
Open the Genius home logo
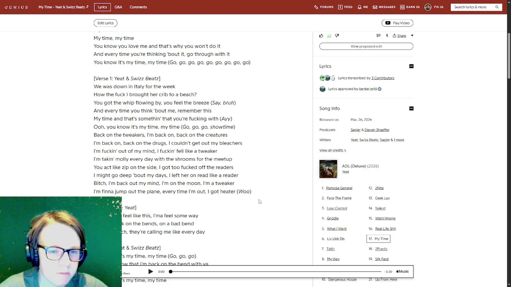(x=16, y=7)
